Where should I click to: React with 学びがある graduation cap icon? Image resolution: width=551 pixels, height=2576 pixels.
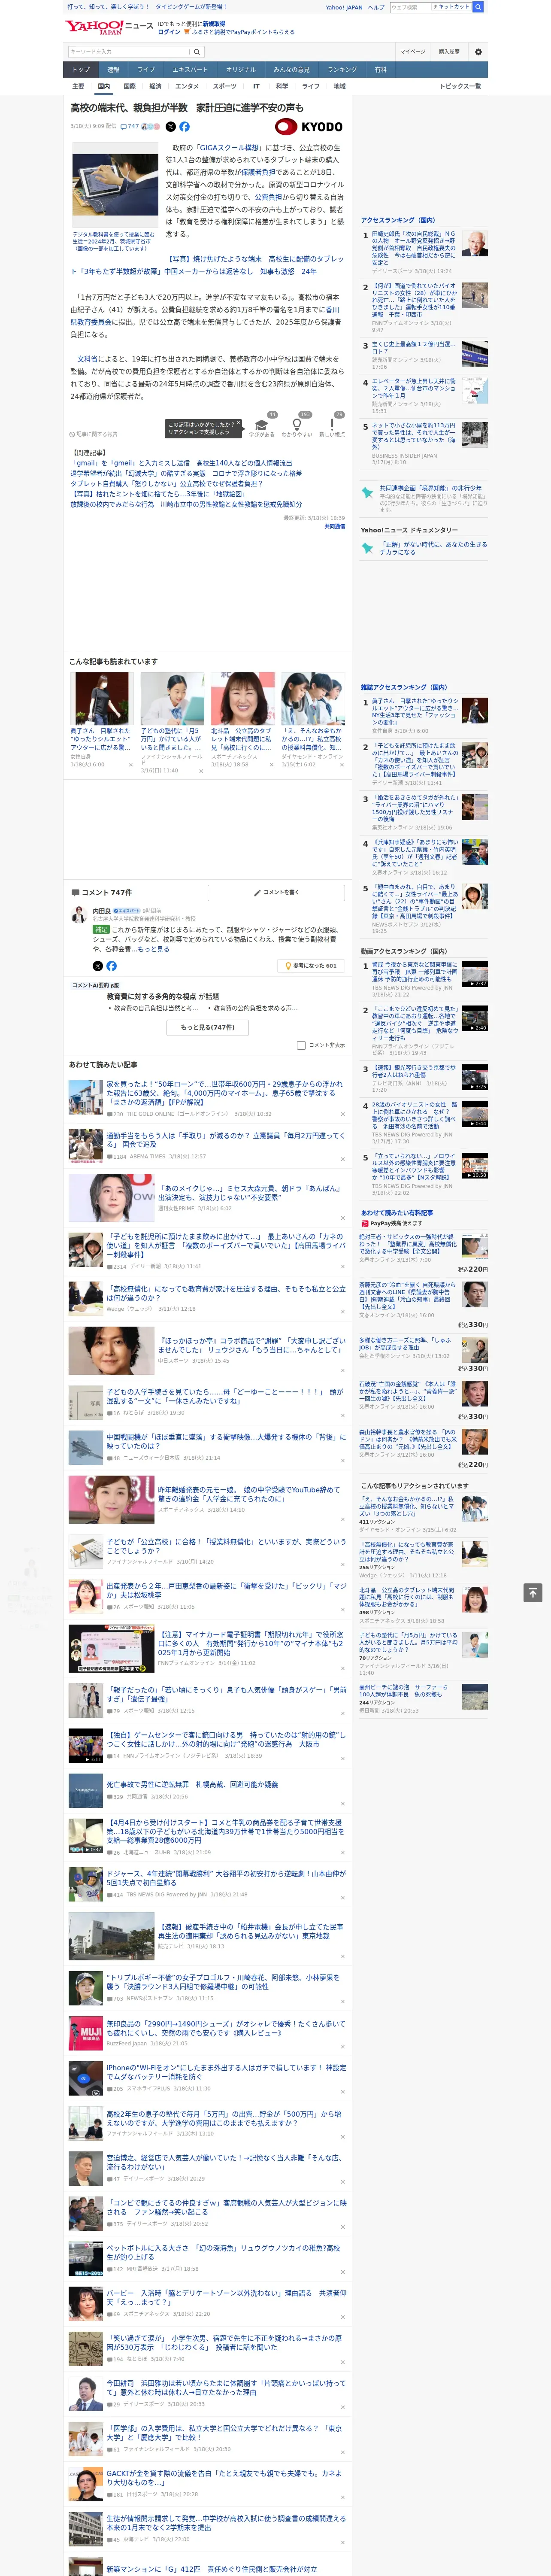(262, 426)
